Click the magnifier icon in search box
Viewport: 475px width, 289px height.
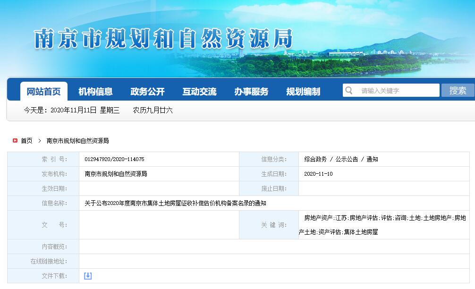click(x=349, y=91)
